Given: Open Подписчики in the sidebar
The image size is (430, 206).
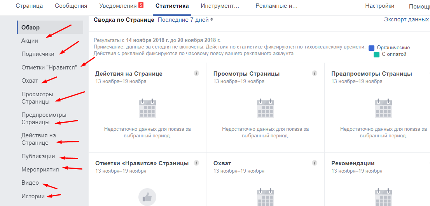Looking at the screenshot, I should pyautogui.click(x=38, y=54).
